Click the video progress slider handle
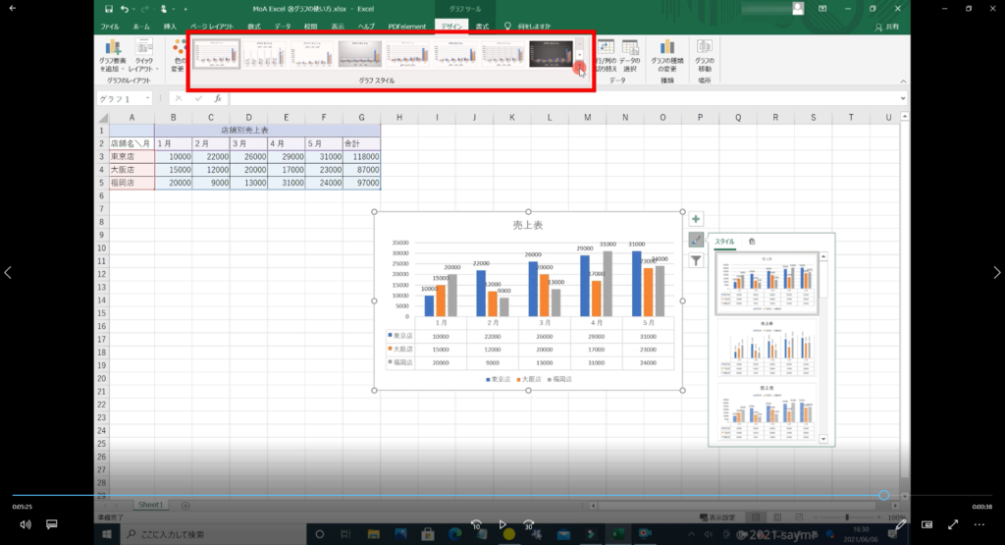 click(884, 495)
